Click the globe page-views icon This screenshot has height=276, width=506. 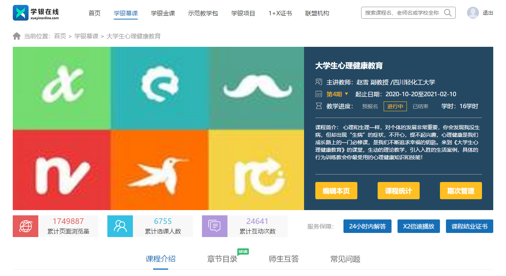pos(26,226)
